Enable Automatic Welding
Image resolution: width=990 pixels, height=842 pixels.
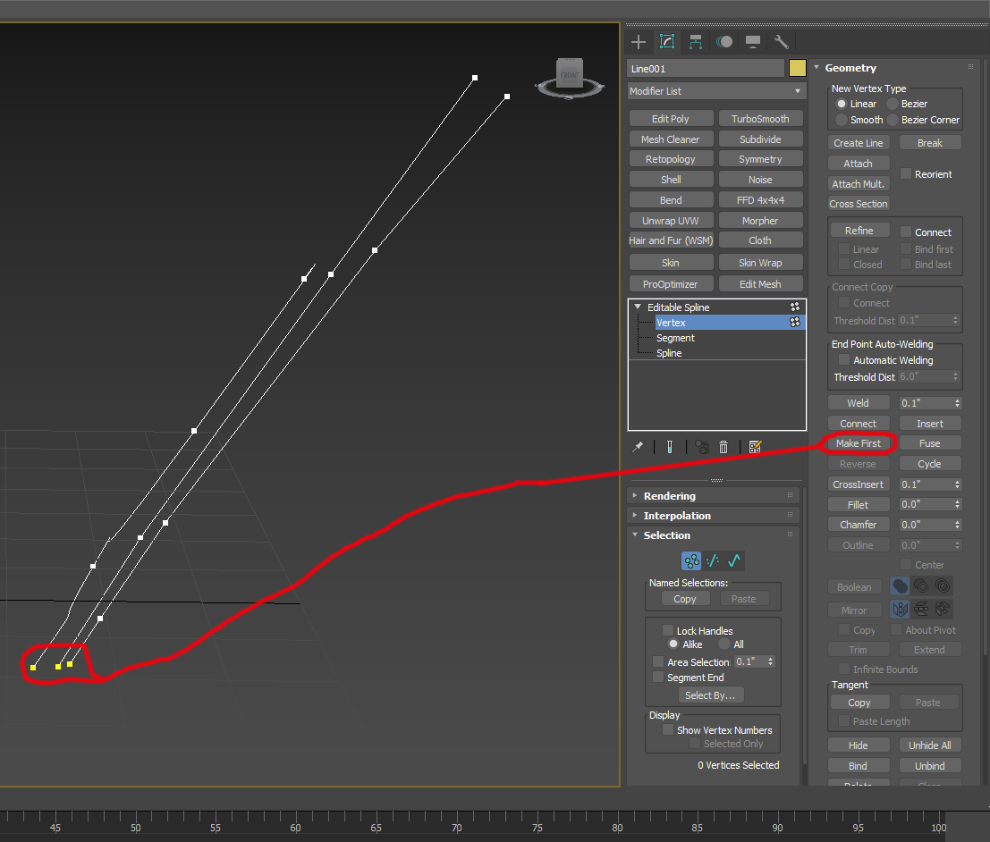[x=843, y=359]
